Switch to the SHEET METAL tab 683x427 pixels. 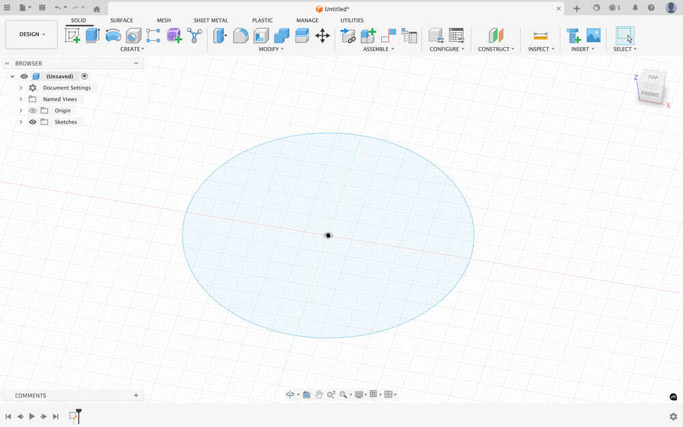[210, 20]
